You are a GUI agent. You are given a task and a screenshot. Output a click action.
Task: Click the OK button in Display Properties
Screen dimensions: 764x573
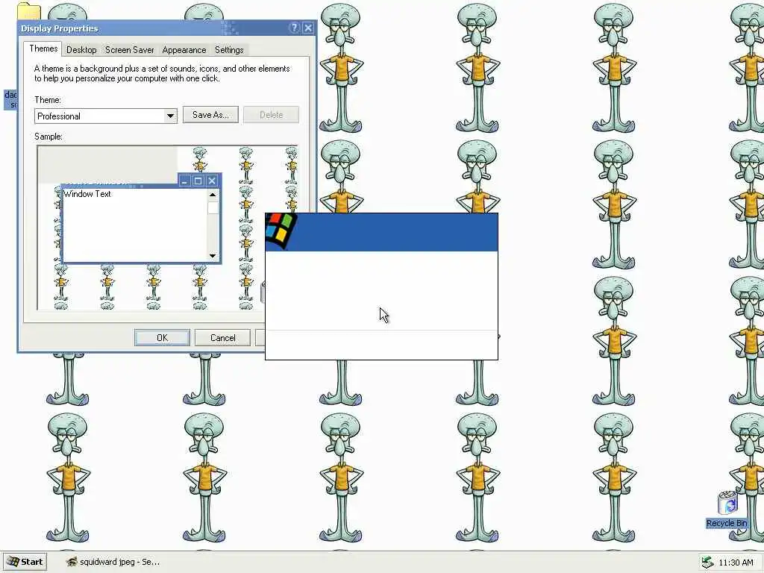(162, 338)
